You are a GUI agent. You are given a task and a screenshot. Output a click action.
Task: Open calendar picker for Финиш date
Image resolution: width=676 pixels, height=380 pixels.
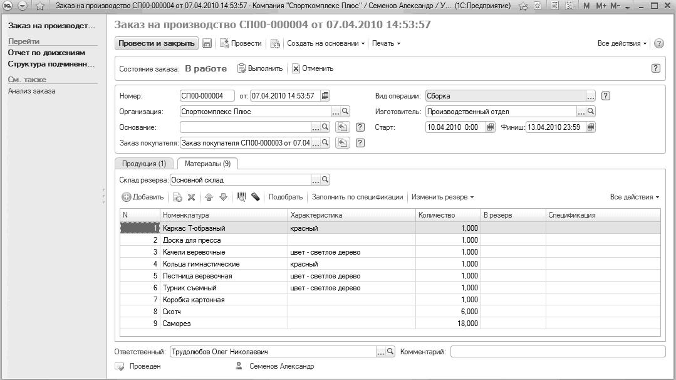click(x=590, y=127)
